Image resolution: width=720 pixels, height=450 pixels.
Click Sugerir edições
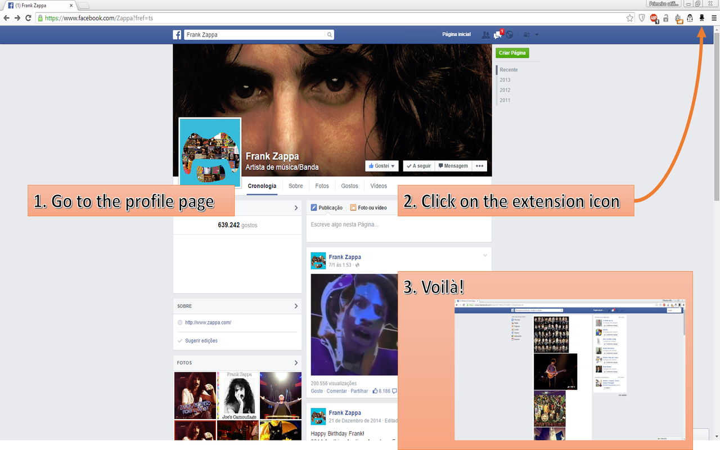[201, 341]
